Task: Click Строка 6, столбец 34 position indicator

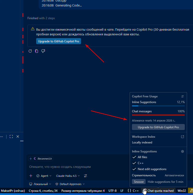Action: [x=43, y=191]
